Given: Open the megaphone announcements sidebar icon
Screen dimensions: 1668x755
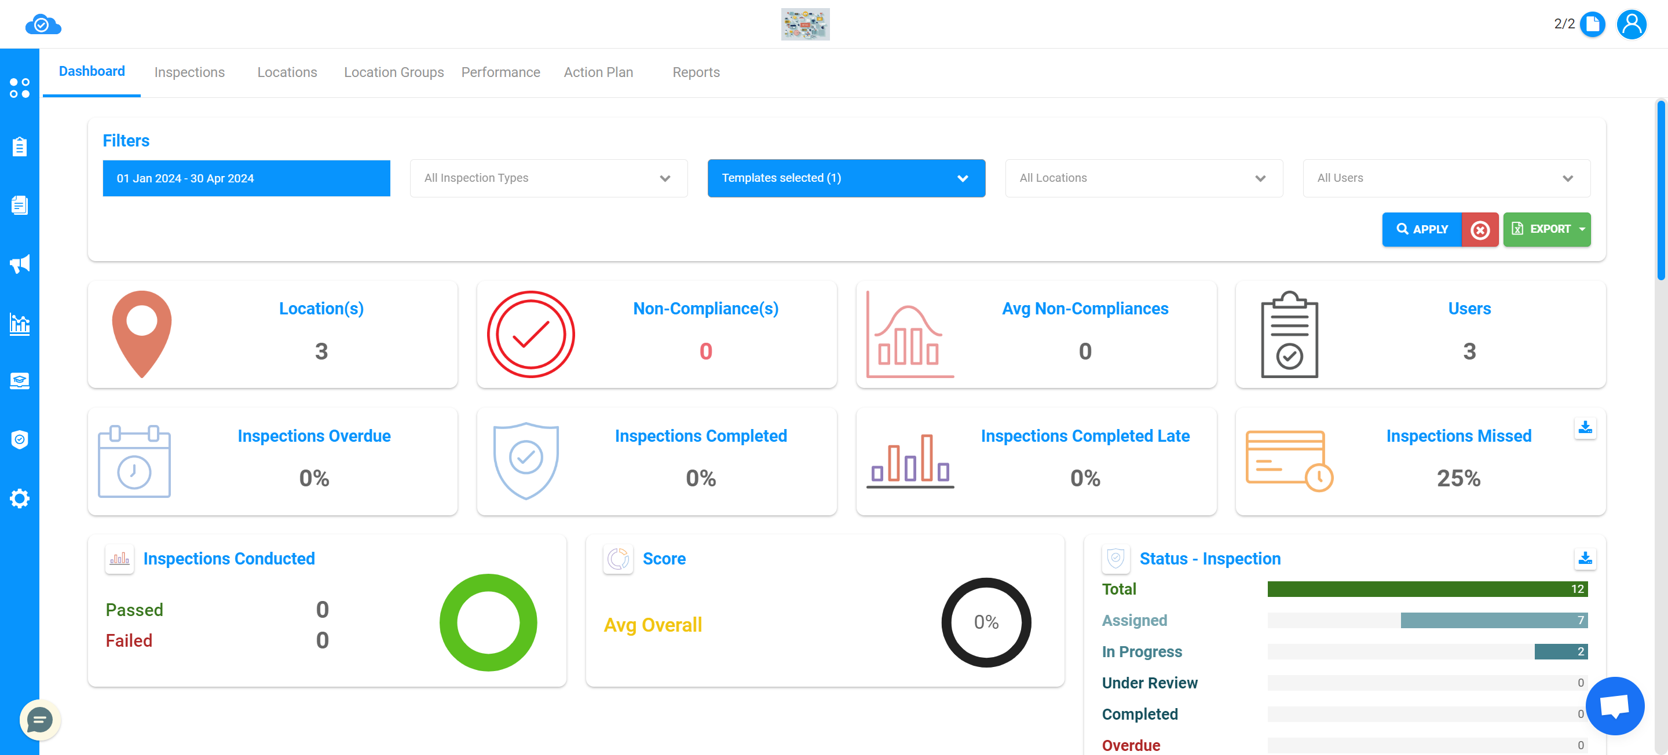Looking at the screenshot, I should click(x=20, y=263).
